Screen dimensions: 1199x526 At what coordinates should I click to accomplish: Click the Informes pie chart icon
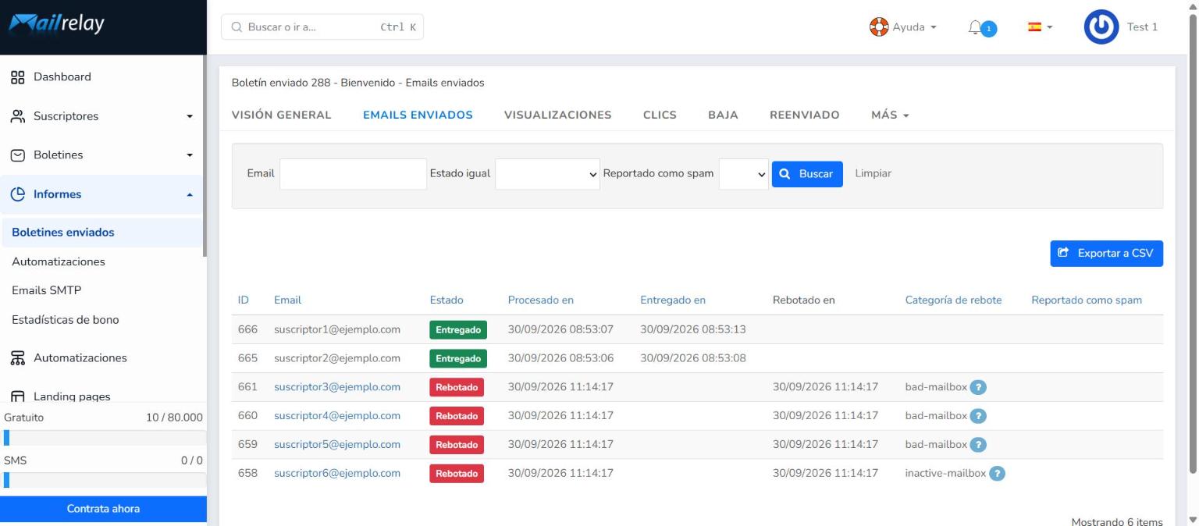coord(17,194)
